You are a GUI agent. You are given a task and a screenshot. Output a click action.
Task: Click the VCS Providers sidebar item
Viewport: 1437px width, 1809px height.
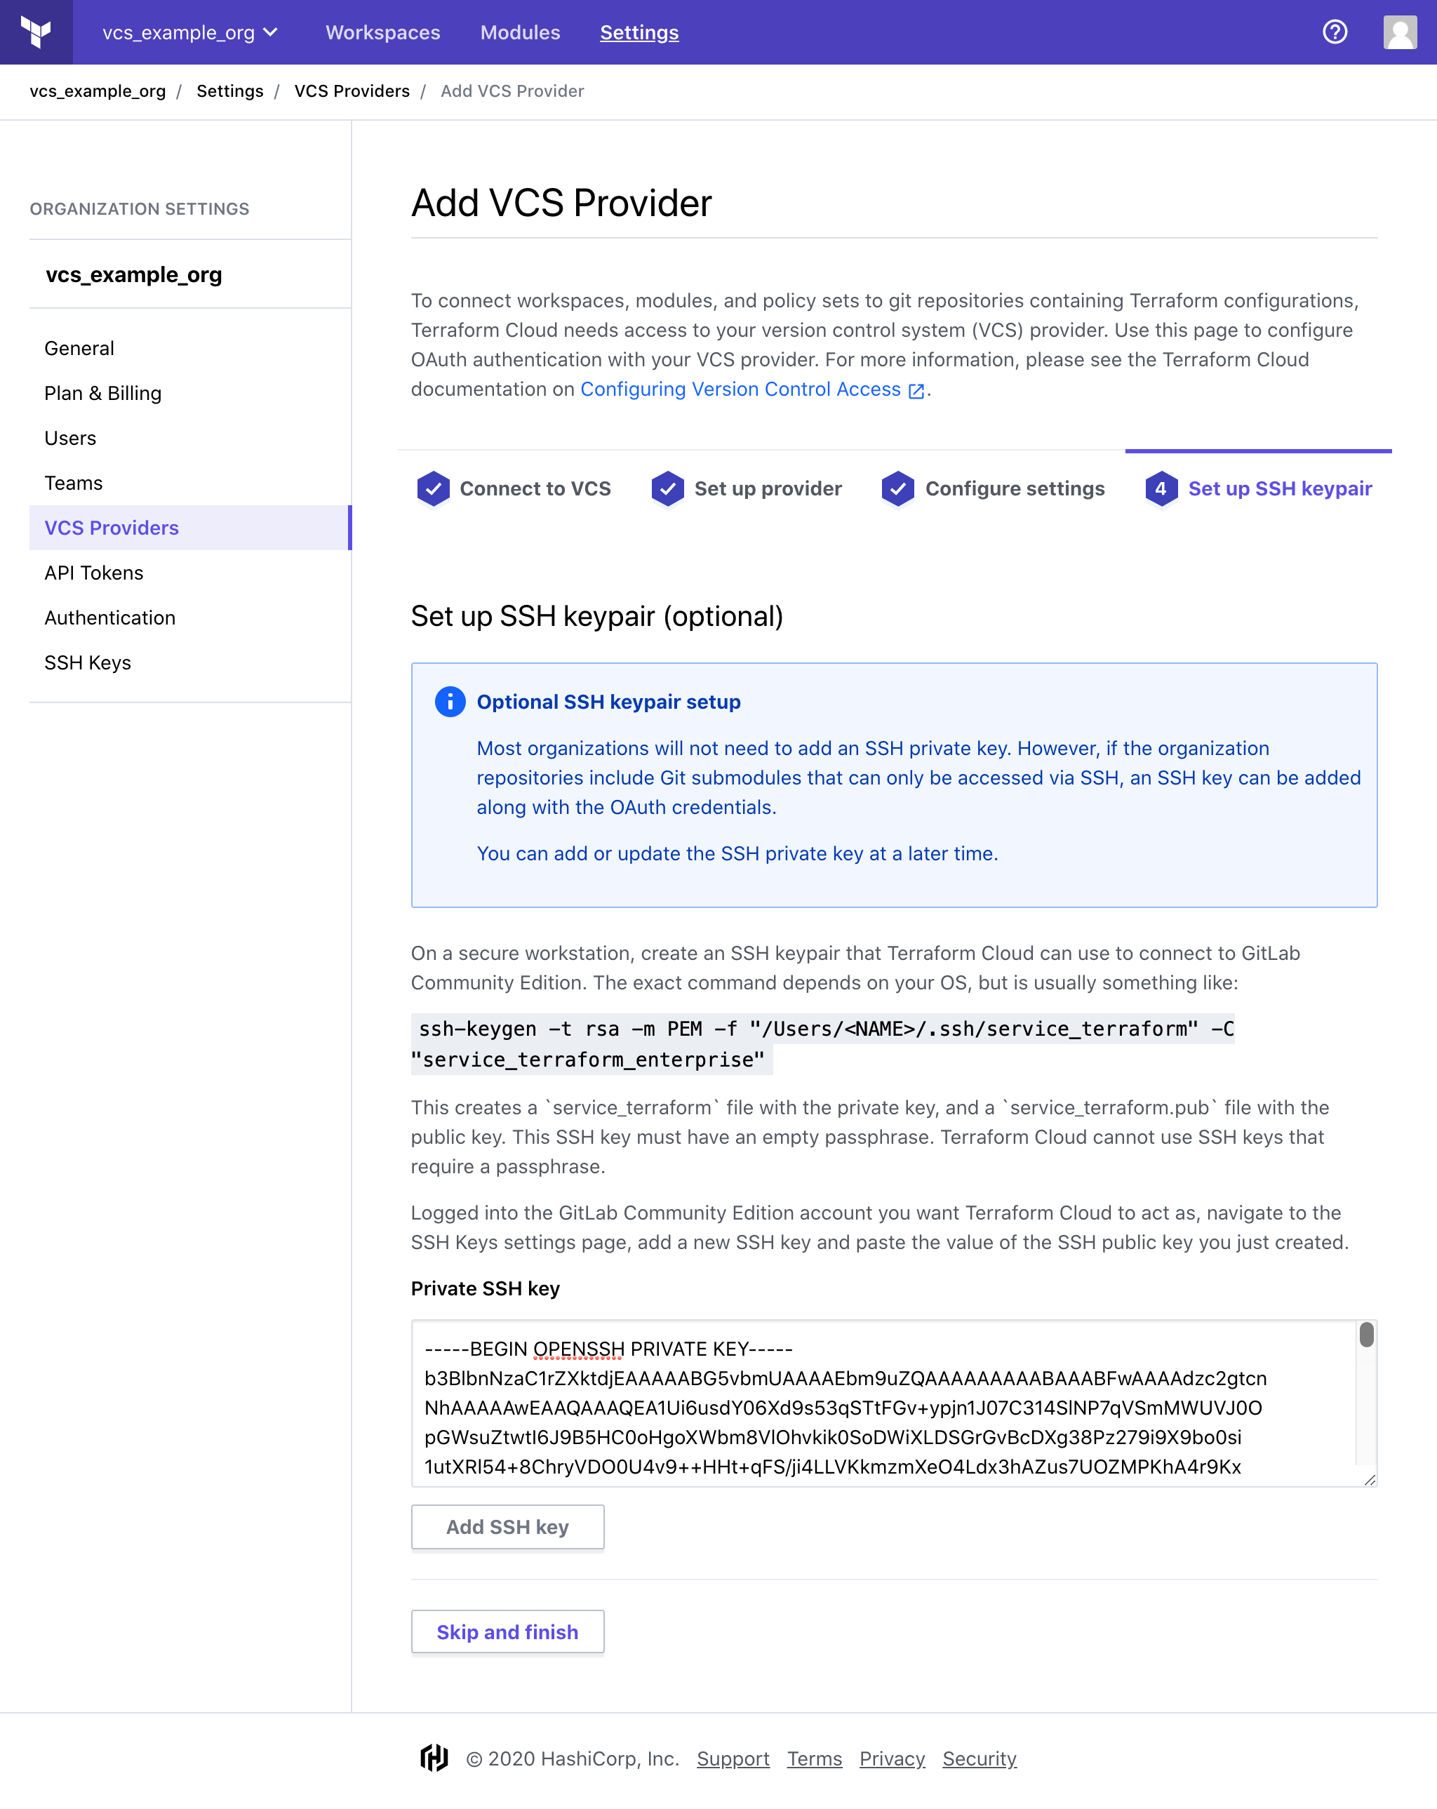pos(112,527)
